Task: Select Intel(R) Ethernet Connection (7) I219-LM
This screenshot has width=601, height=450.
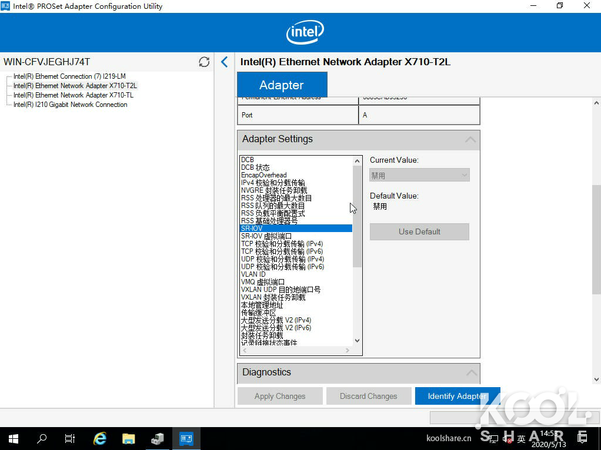Action: pyautogui.click(x=69, y=76)
